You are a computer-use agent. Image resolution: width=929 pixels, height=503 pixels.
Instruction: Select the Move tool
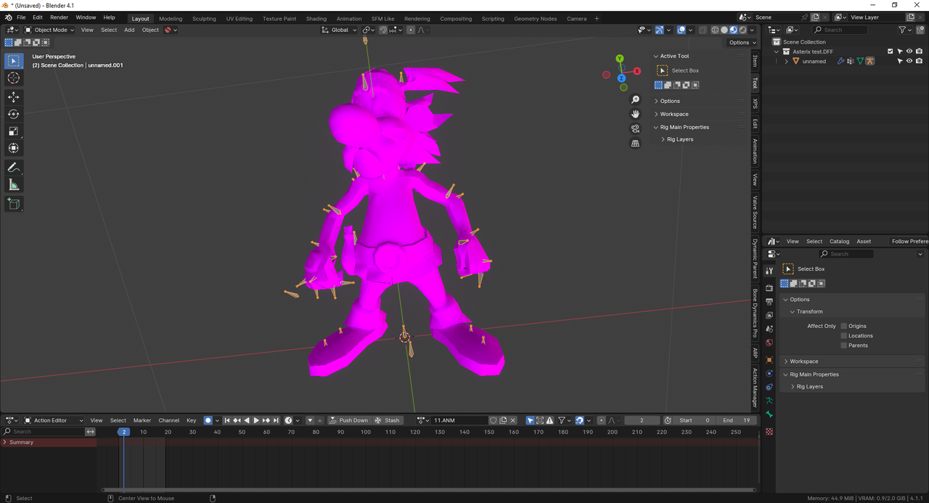(13, 97)
